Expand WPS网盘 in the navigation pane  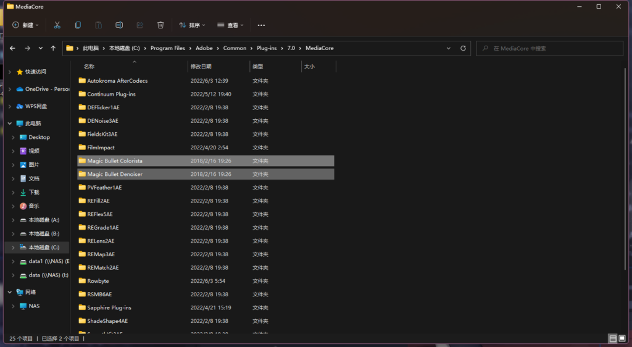10,106
